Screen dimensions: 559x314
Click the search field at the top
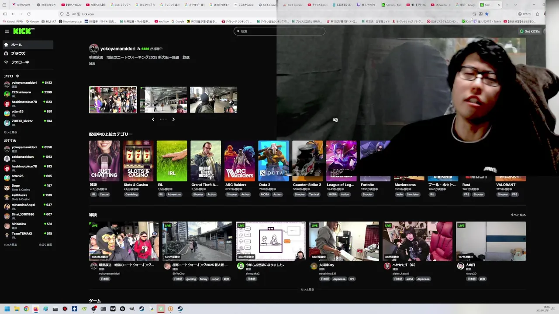(279, 31)
